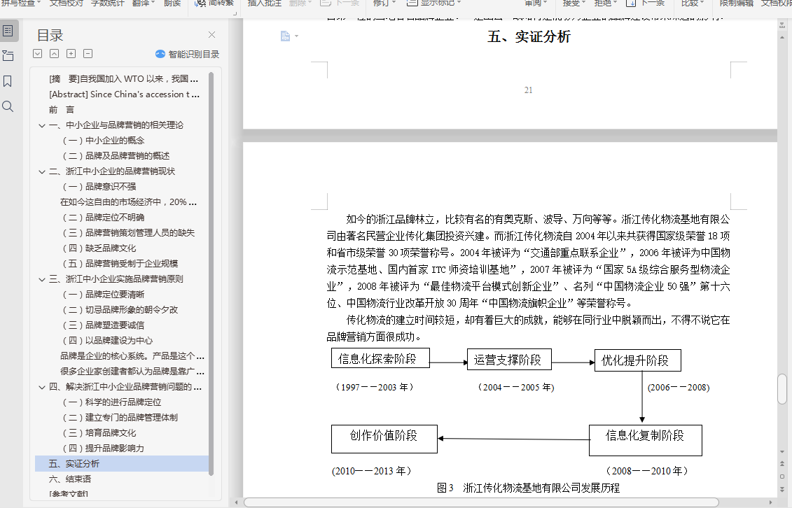Click the 运营支撑阶段 box in diagram
Viewport: 792px width, 508px height.
[x=509, y=359]
